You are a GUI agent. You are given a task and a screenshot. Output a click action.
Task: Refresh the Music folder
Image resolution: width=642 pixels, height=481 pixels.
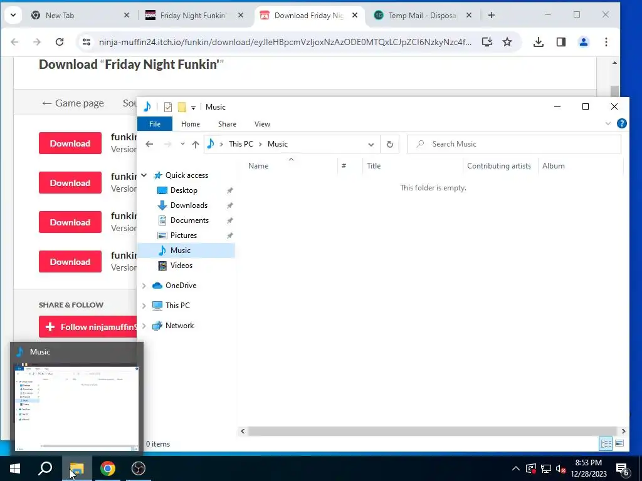(390, 145)
